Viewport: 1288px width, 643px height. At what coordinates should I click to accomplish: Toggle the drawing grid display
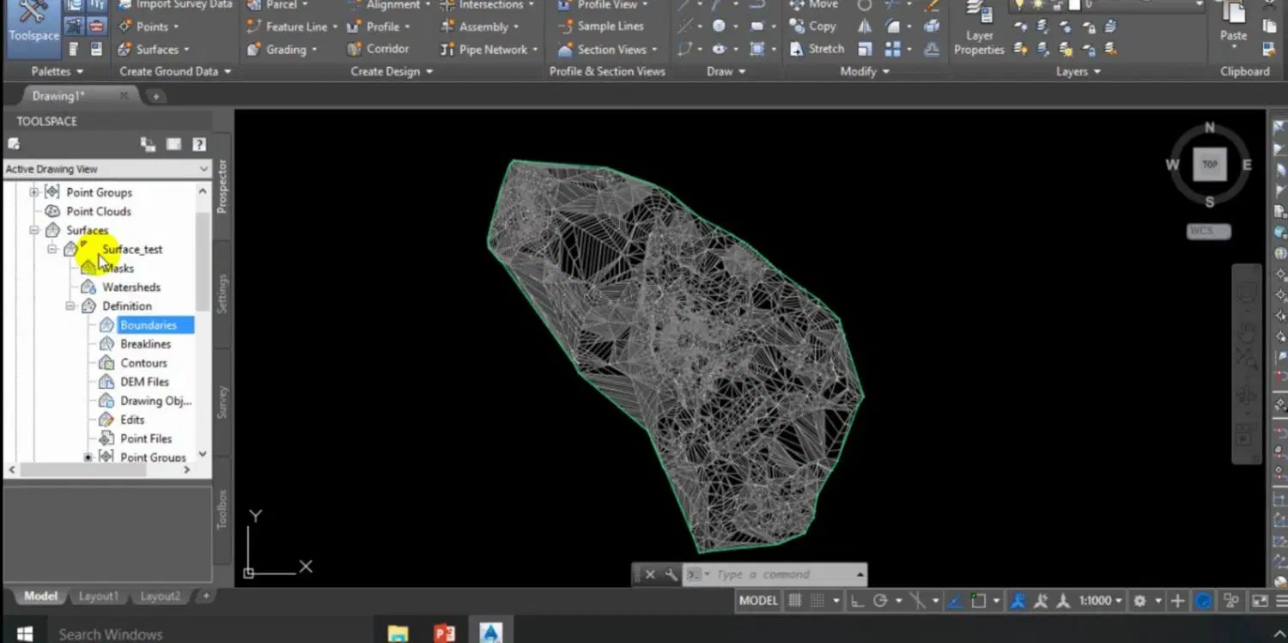(x=795, y=601)
